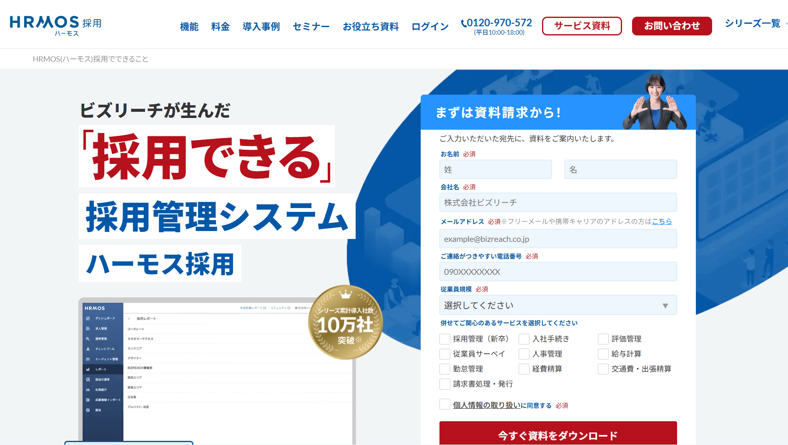
Task: Check the 請求書処理・発行 checkbox
Action: click(x=445, y=384)
